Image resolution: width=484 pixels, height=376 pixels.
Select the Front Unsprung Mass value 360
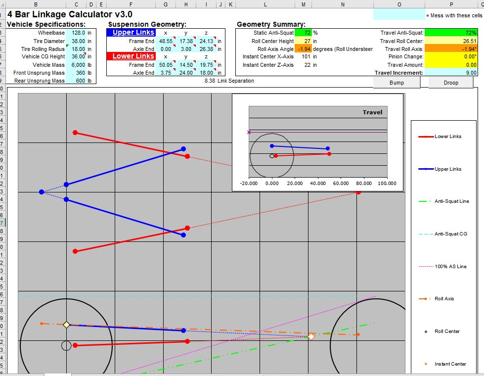click(76, 73)
